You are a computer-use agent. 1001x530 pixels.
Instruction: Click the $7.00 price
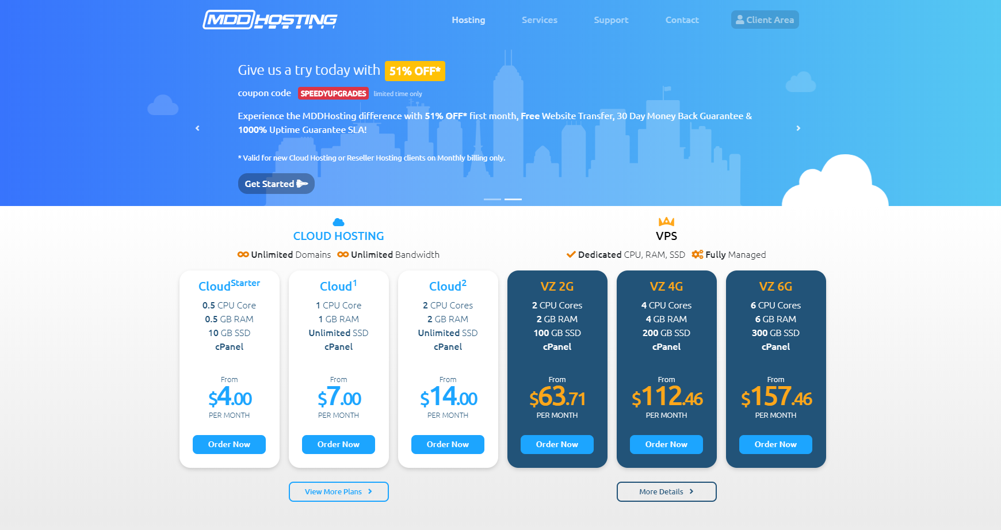click(339, 397)
